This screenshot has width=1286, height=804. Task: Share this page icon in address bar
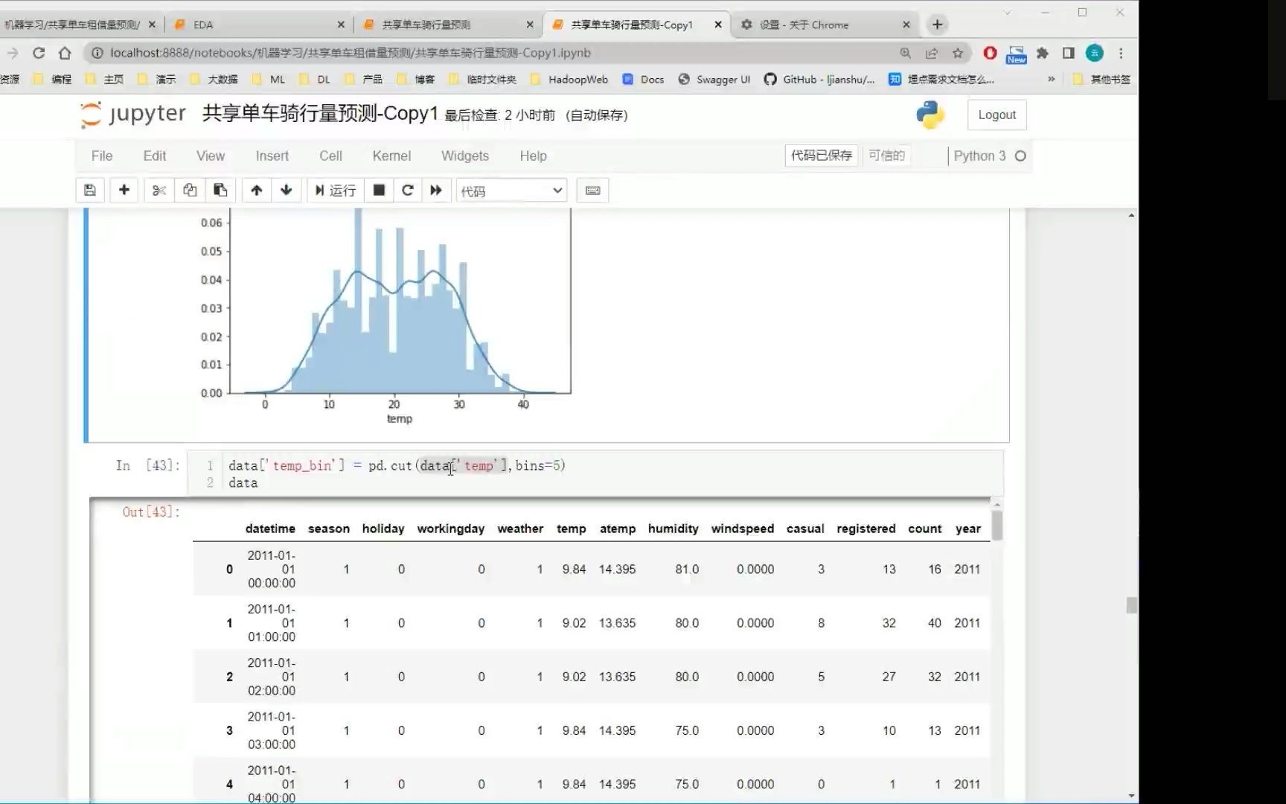pyautogui.click(x=932, y=53)
